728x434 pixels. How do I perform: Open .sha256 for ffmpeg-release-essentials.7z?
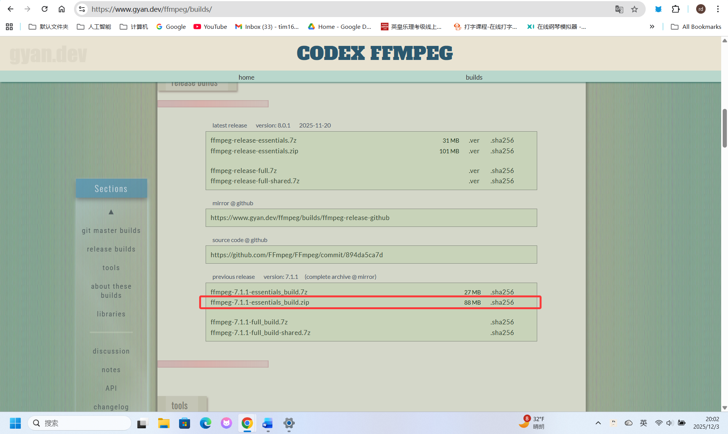click(502, 140)
